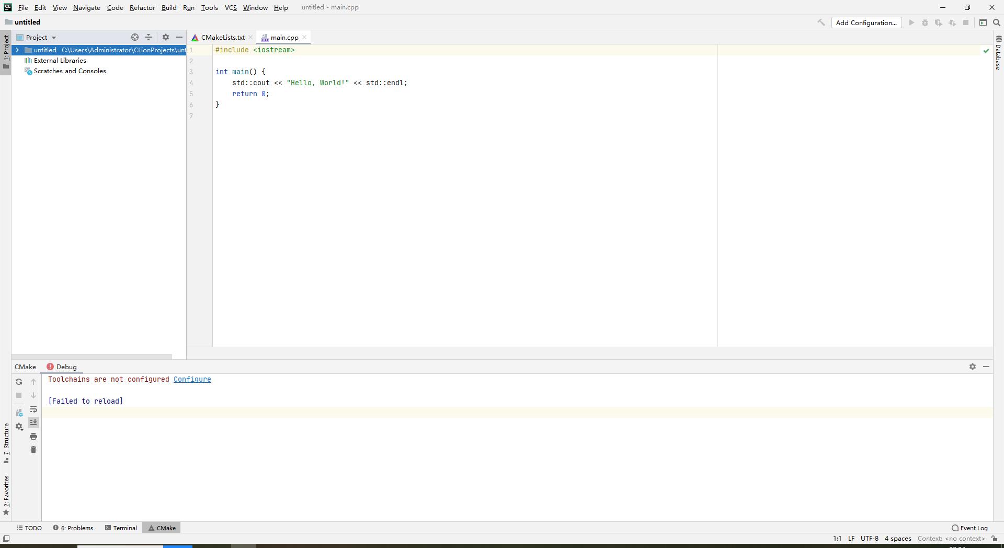Image resolution: width=1004 pixels, height=548 pixels.
Task: Change line separator LF in status bar
Action: pyautogui.click(x=851, y=539)
